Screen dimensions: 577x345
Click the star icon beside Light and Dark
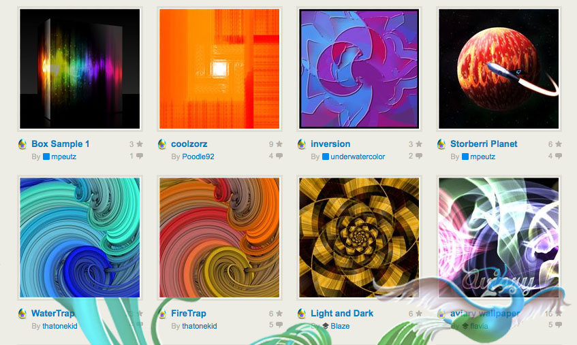tap(419, 314)
